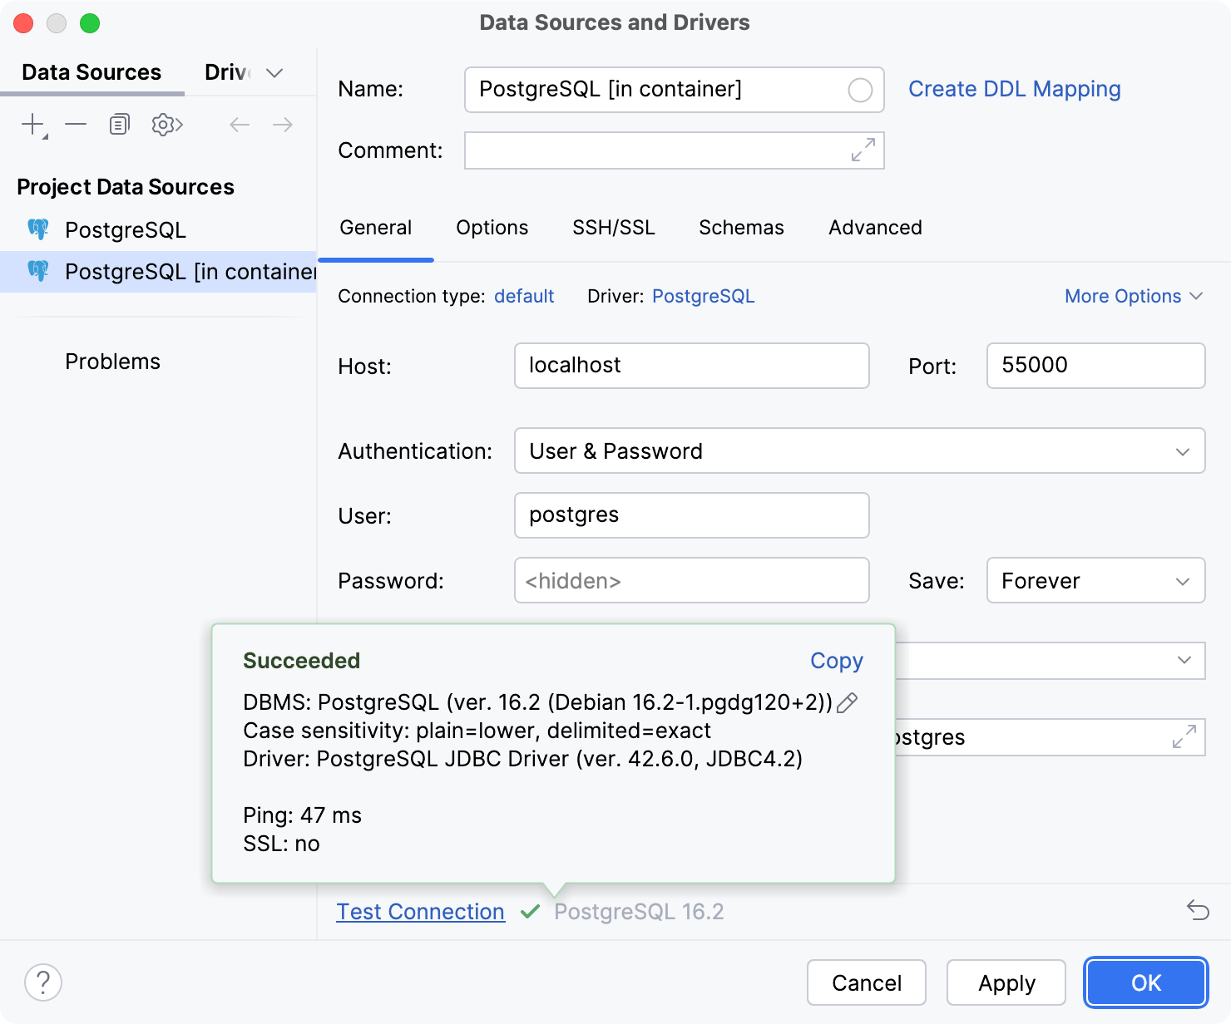Open the Authentication dropdown

click(x=1184, y=451)
